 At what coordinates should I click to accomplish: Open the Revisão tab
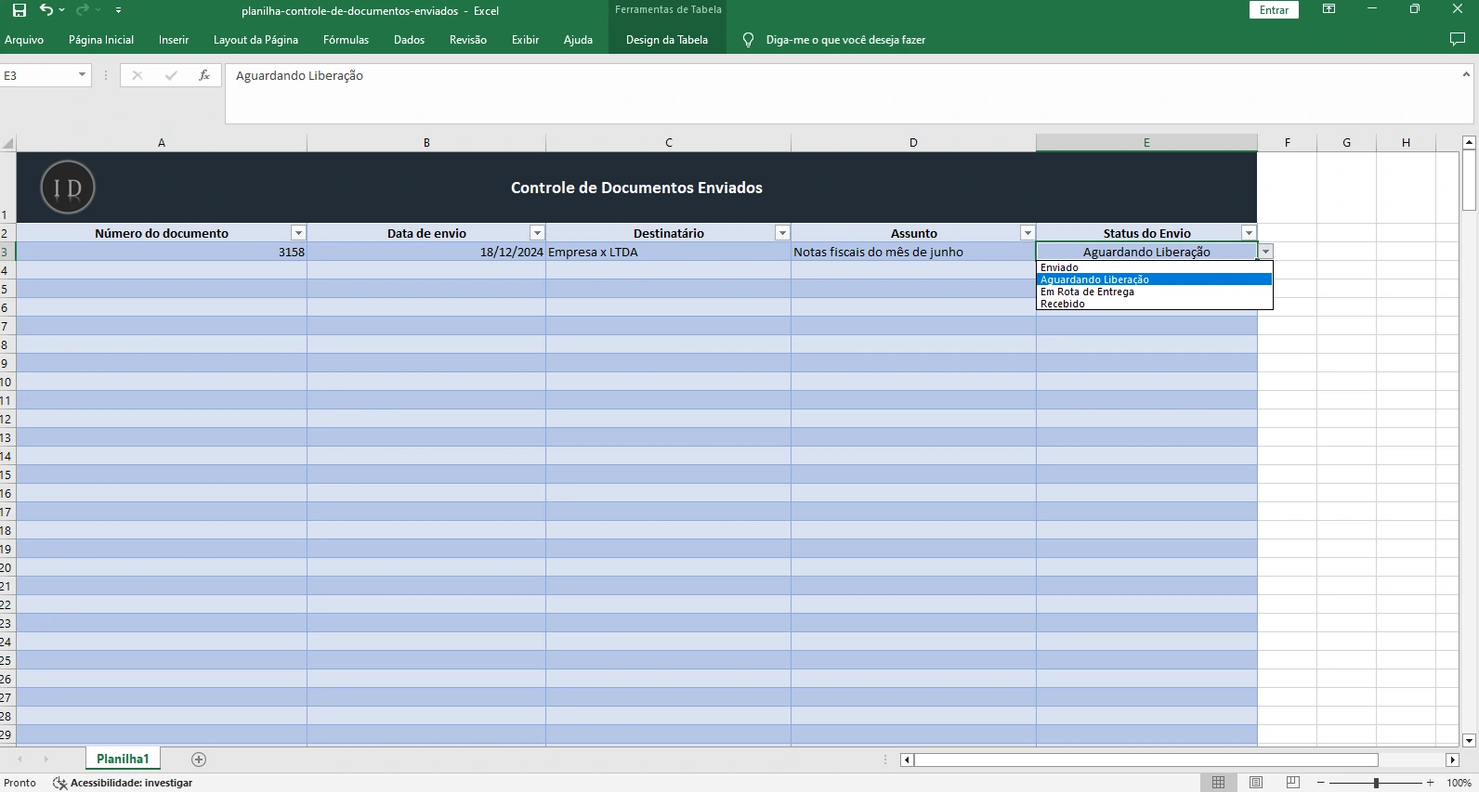pos(468,40)
